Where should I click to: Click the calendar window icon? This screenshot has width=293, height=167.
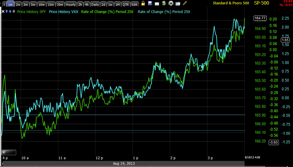click(x=178, y=3)
